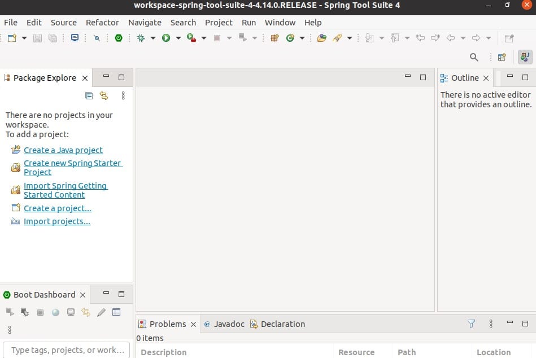Click the Next Annotation icon
Image resolution: width=536 pixels, height=358 pixels.
tap(369, 38)
